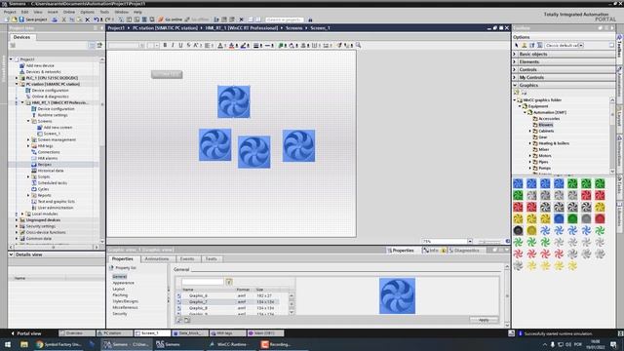
Task: Click the Strikethrough formatting icon
Action: (x=188, y=46)
